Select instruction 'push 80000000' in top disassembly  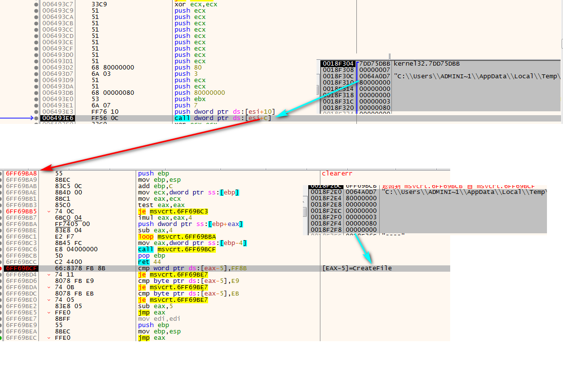pyautogui.click(x=200, y=93)
